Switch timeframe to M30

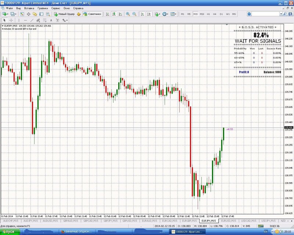(202, 14)
